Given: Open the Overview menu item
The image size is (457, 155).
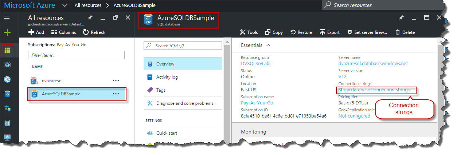Looking at the screenshot, I should pos(183,64).
